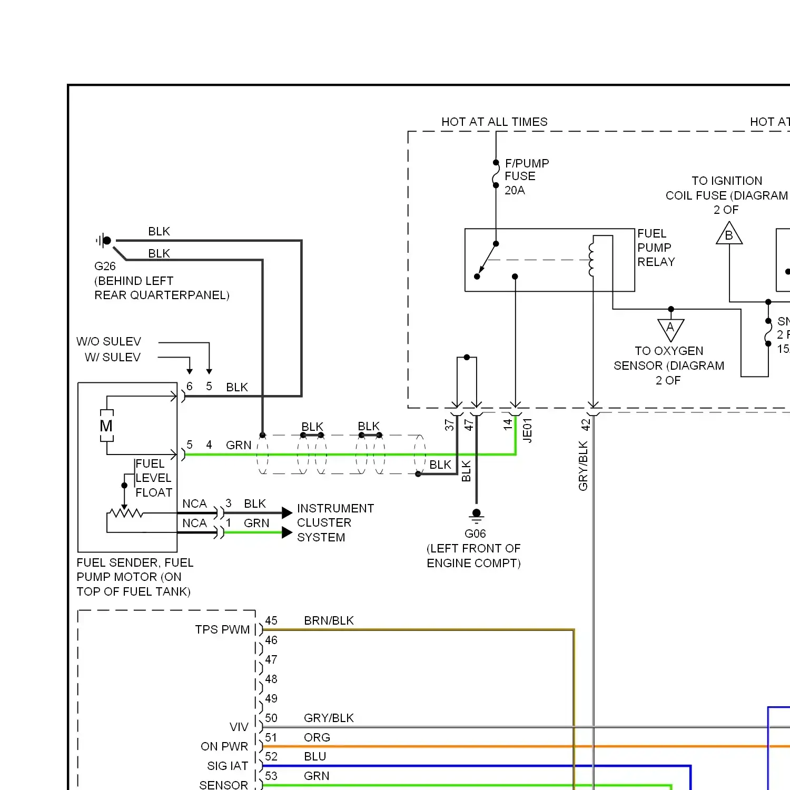Select the "W/ SULEV" label
Image resolution: width=790 pixels, height=790 pixels.
pyautogui.click(x=113, y=357)
